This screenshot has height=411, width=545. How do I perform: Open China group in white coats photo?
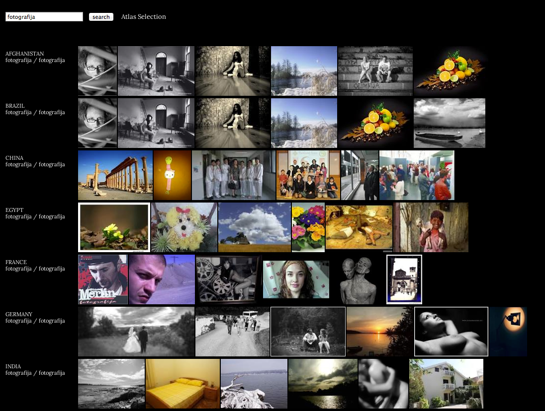[x=234, y=175]
